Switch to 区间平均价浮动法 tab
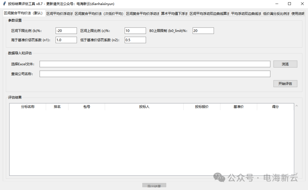The width and height of the screenshot is (308, 190). click(x=59, y=14)
